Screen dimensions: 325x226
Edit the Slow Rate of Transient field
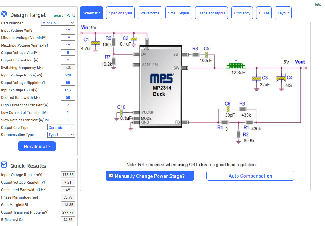point(68,120)
